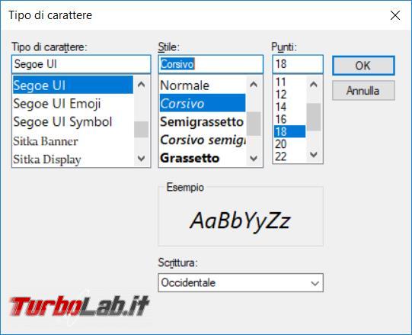Screen dimensions: 412x335
Task: Open the Scrittura dropdown showing Occidentale
Action: point(241,282)
